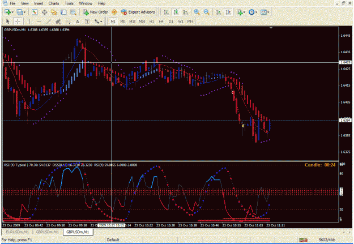Select the Text Label tool

point(87,22)
